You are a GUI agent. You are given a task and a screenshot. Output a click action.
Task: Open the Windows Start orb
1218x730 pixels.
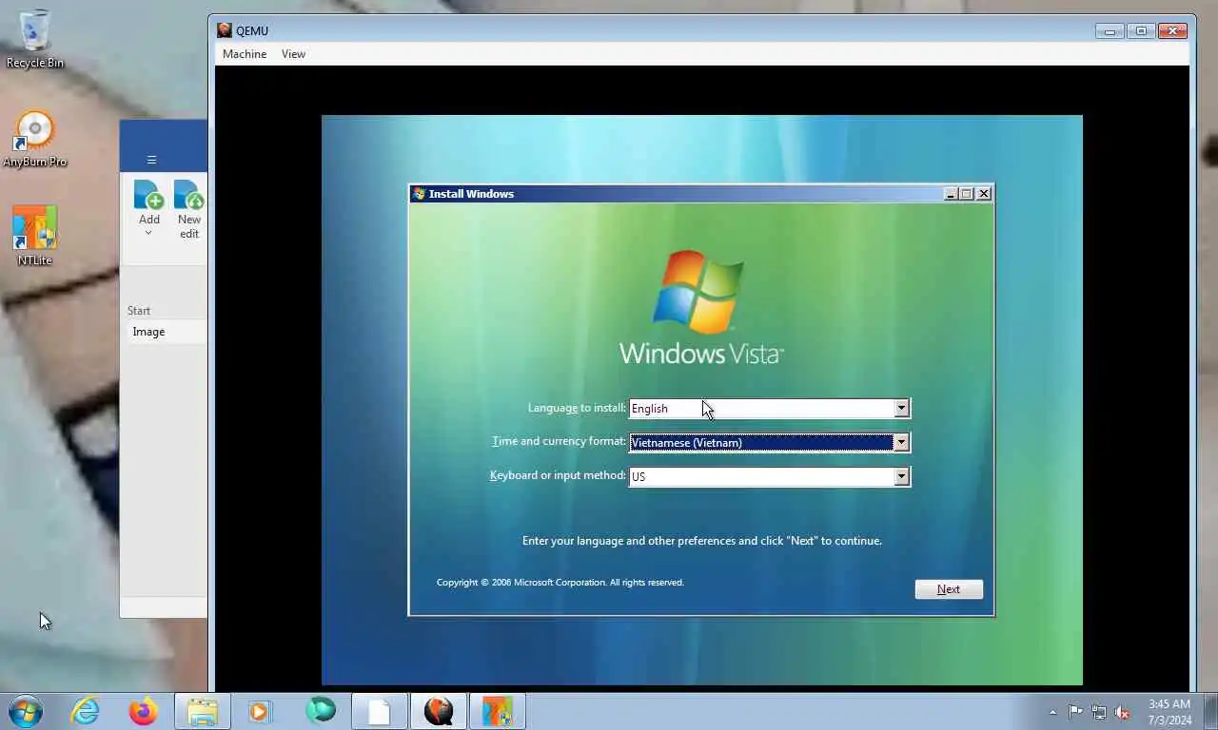pyautogui.click(x=26, y=711)
